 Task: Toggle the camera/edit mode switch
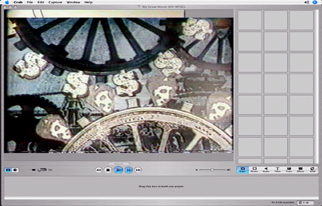click(42, 170)
